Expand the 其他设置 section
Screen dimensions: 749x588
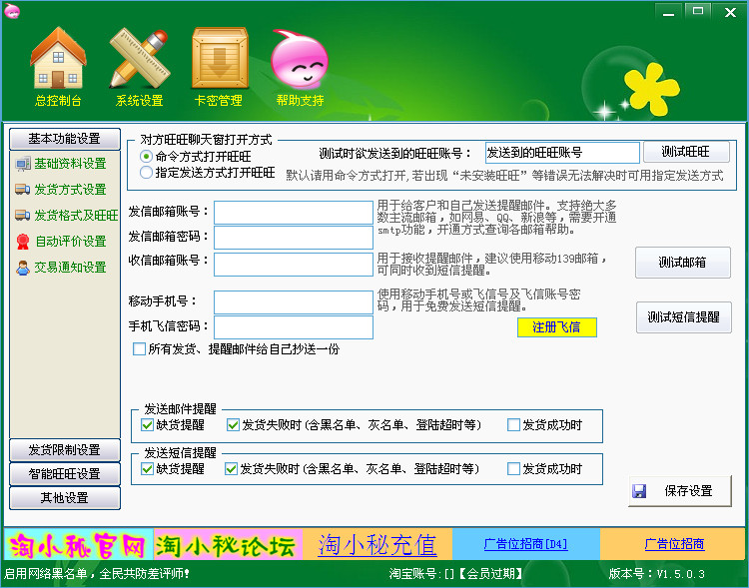[x=65, y=498]
